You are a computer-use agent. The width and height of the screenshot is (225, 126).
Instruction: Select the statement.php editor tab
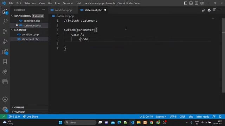(93, 10)
